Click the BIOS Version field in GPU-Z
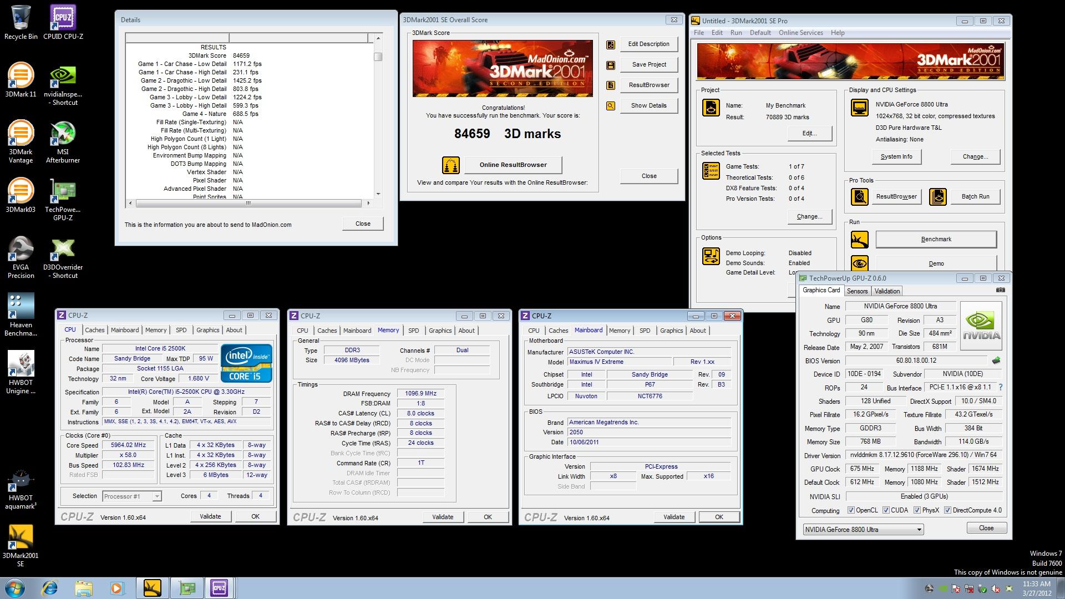This screenshot has width=1065, height=599. pyautogui.click(x=916, y=361)
